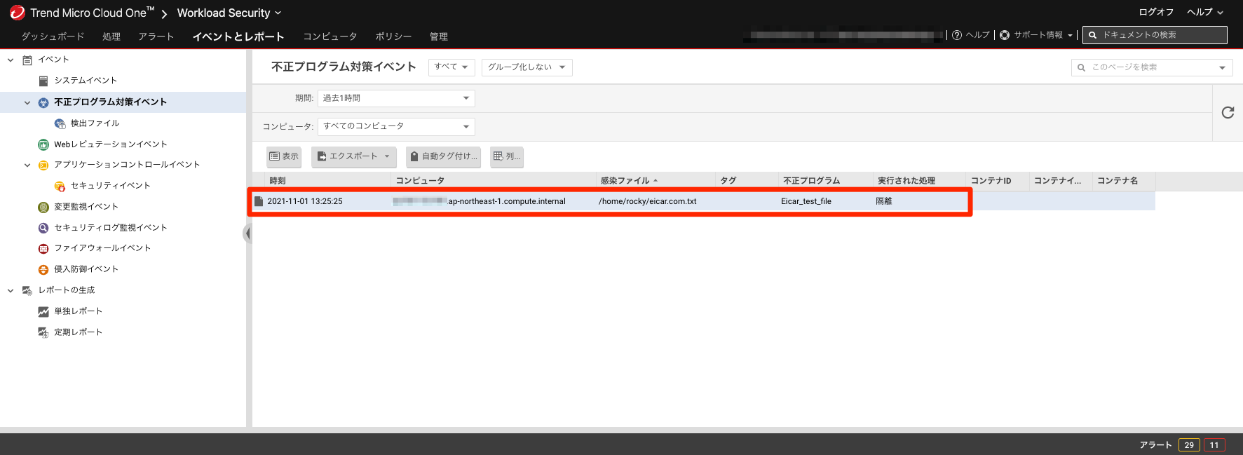Sort by the 感染ファイル column header
The image size is (1243, 455).
click(x=656, y=181)
